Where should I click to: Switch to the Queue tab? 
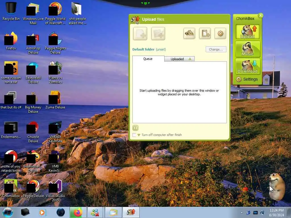click(x=148, y=59)
